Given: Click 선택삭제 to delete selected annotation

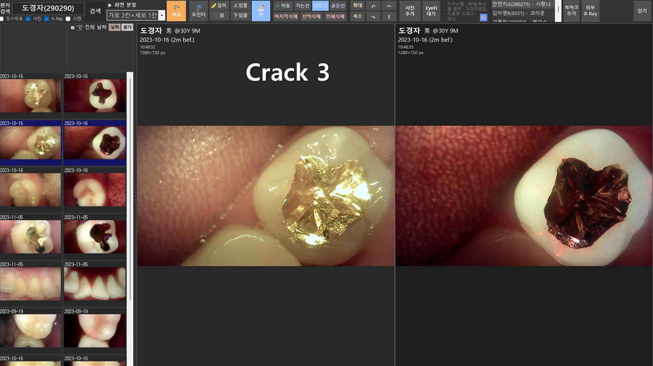Looking at the screenshot, I should point(311,16).
